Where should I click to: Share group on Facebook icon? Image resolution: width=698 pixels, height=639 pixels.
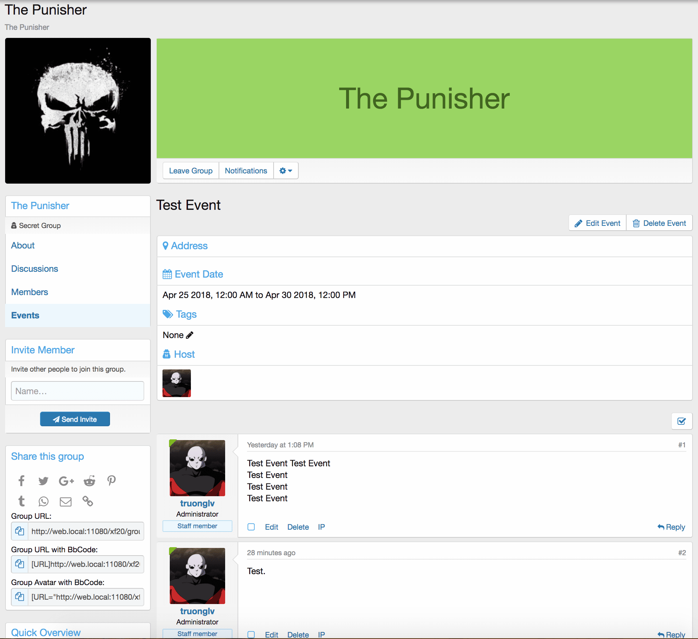click(x=21, y=481)
